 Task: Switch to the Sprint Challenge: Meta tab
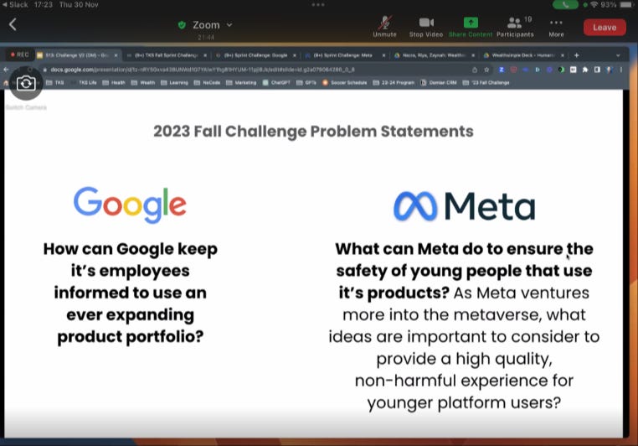[342, 55]
